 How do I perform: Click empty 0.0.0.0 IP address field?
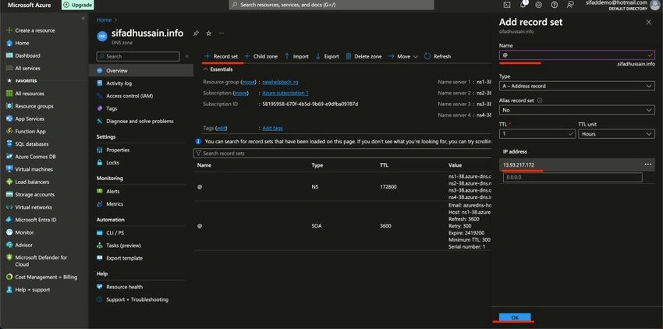573,178
